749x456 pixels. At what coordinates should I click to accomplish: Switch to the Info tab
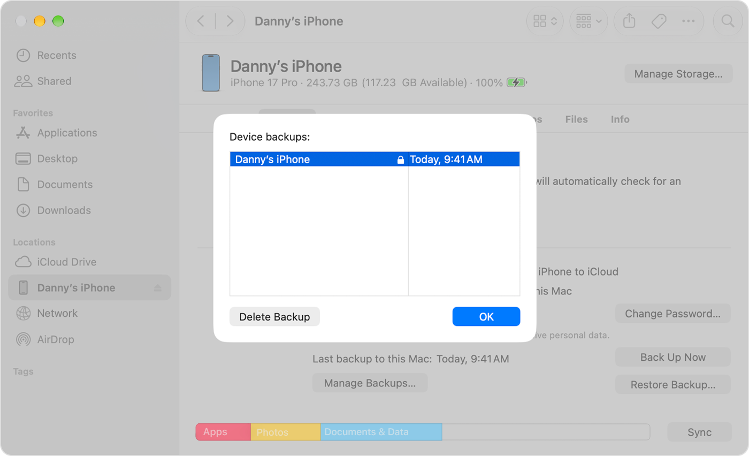pos(620,119)
